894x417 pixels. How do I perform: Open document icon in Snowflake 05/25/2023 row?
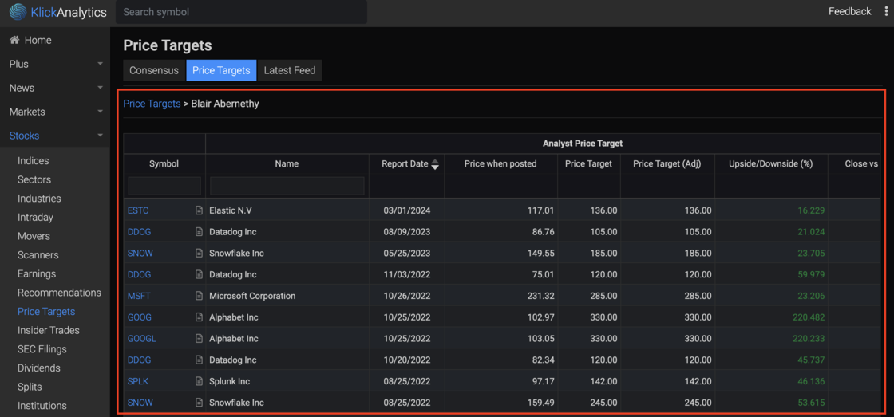pyautogui.click(x=199, y=253)
